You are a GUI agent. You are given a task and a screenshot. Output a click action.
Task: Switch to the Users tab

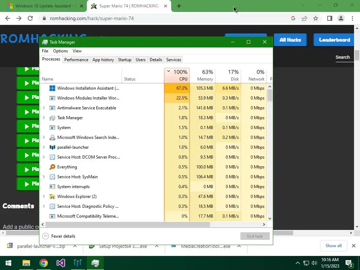(141, 60)
